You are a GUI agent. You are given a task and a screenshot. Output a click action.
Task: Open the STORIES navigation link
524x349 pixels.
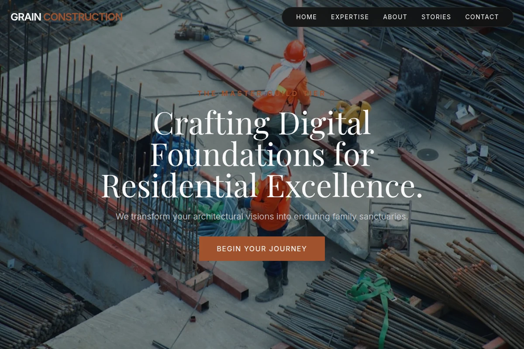(436, 17)
